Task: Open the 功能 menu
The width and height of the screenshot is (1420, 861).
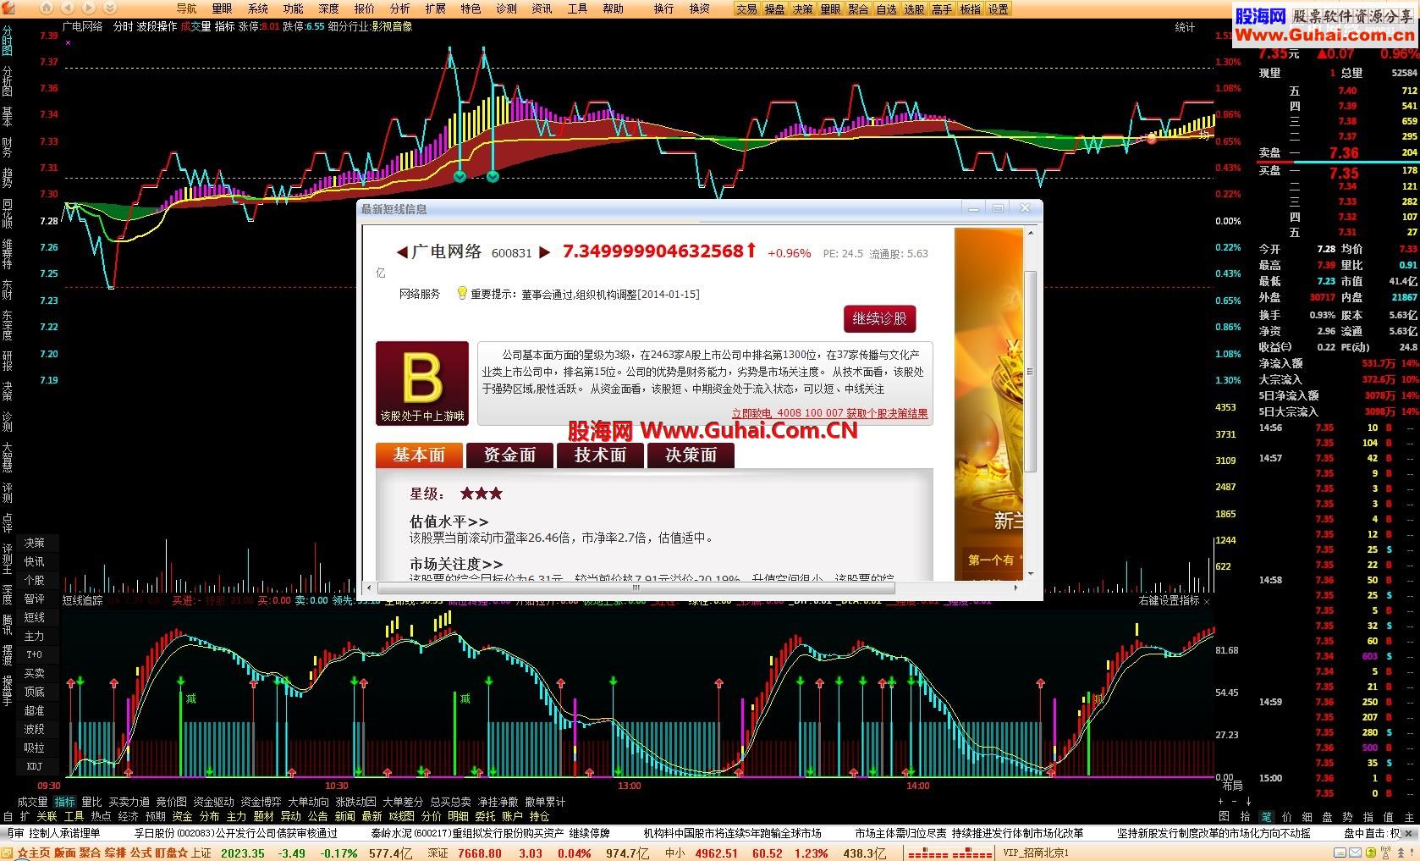Action: pyautogui.click(x=293, y=8)
